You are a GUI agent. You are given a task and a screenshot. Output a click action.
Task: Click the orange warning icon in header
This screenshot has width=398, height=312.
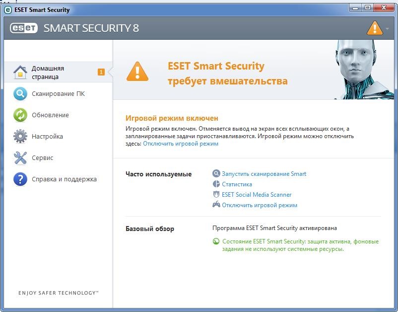[x=375, y=28]
